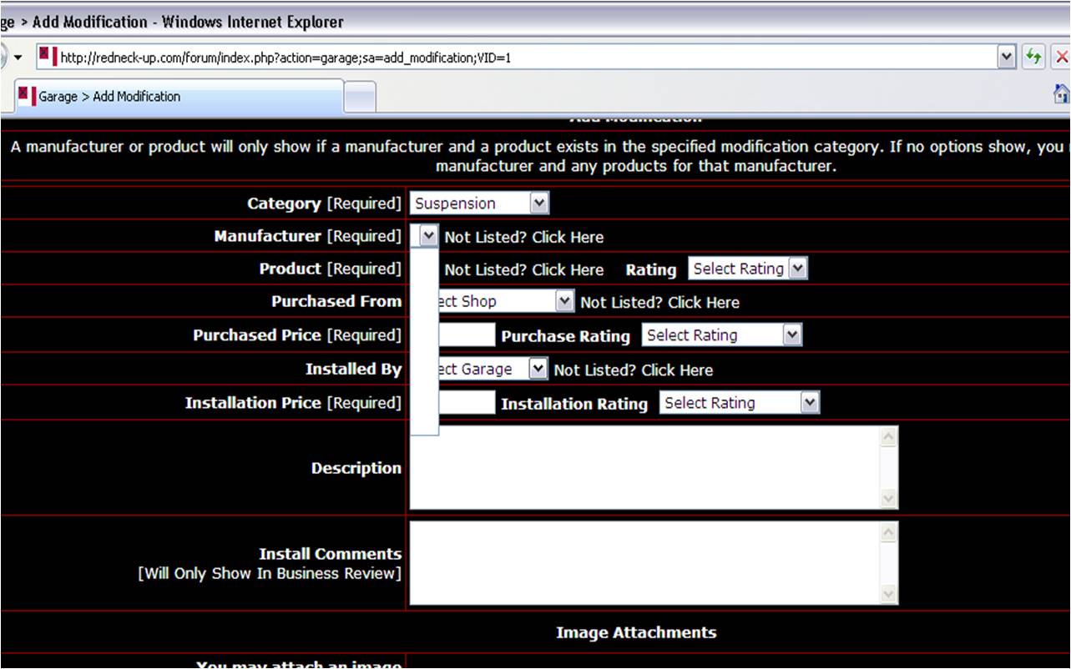Open the Category dropdown showing Suspension
The width and height of the screenshot is (1071, 669).
(x=479, y=203)
